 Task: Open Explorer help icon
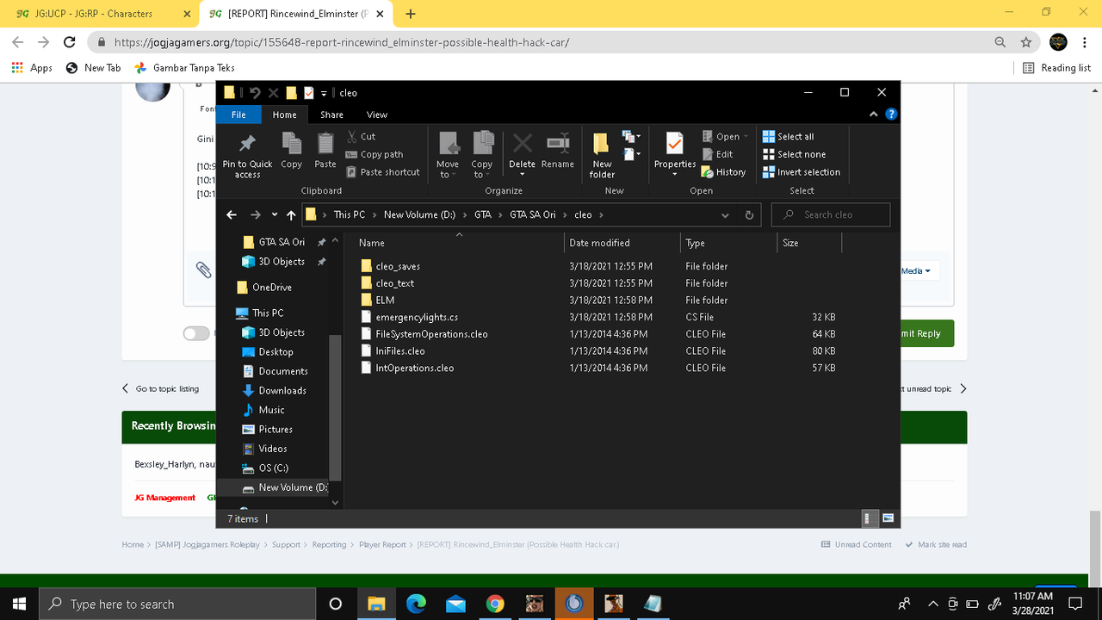[x=891, y=114]
